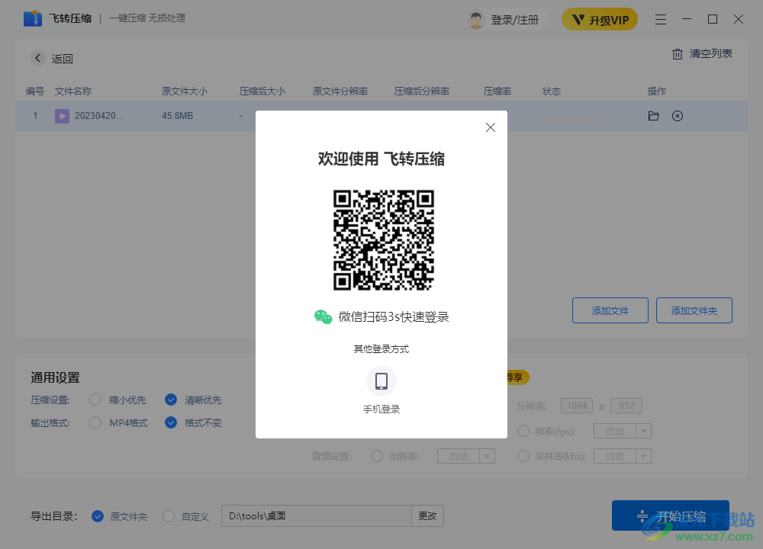Screen dimensions: 763x549
Task: Click the 压缩率 column header
Action: pyautogui.click(x=497, y=91)
